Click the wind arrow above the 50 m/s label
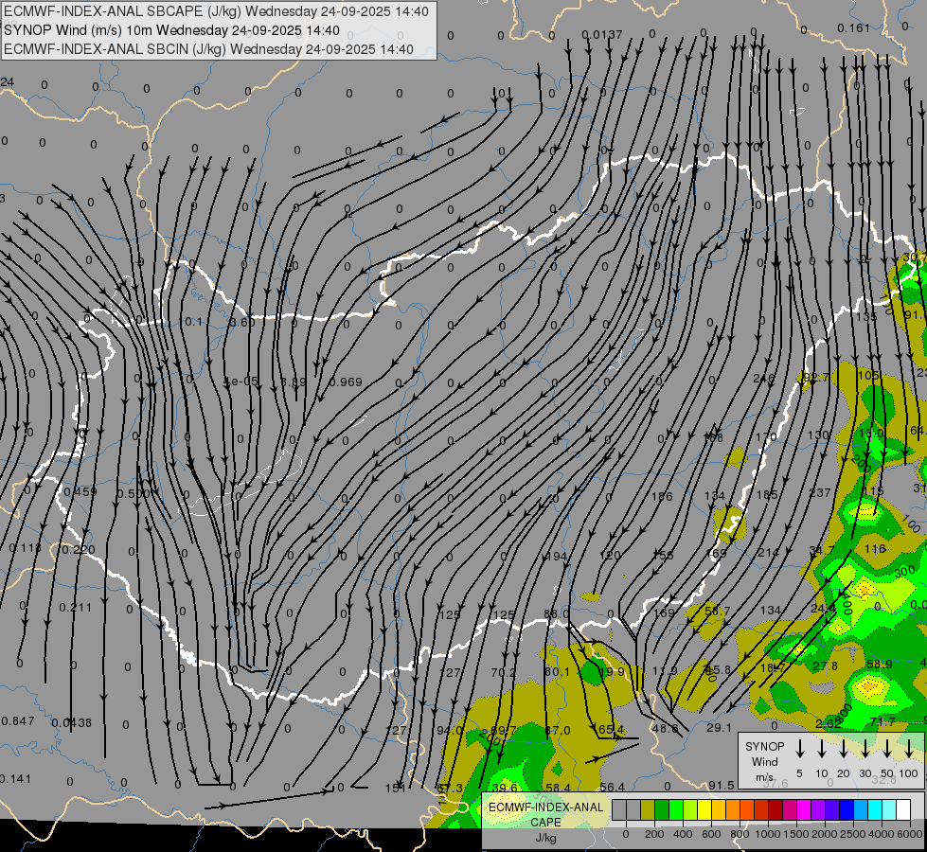927x852 pixels. [887, 749]
